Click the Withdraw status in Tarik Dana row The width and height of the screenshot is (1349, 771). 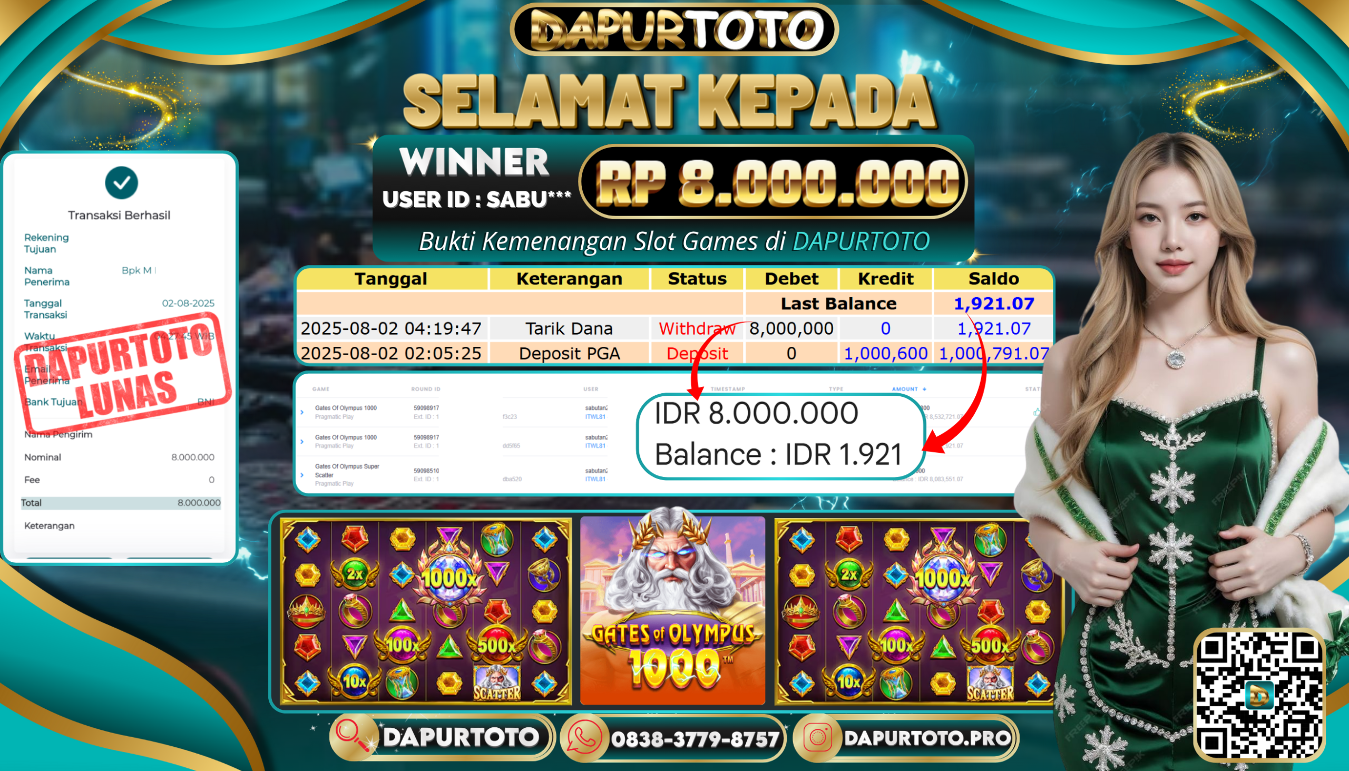(697, 328)
